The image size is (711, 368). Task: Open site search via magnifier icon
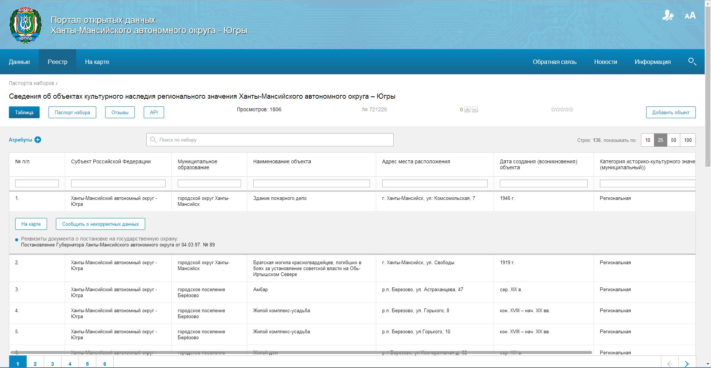[x=692, y=62]
